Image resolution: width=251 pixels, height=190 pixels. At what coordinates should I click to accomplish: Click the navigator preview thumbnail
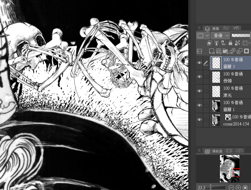(x=230, y=168)
